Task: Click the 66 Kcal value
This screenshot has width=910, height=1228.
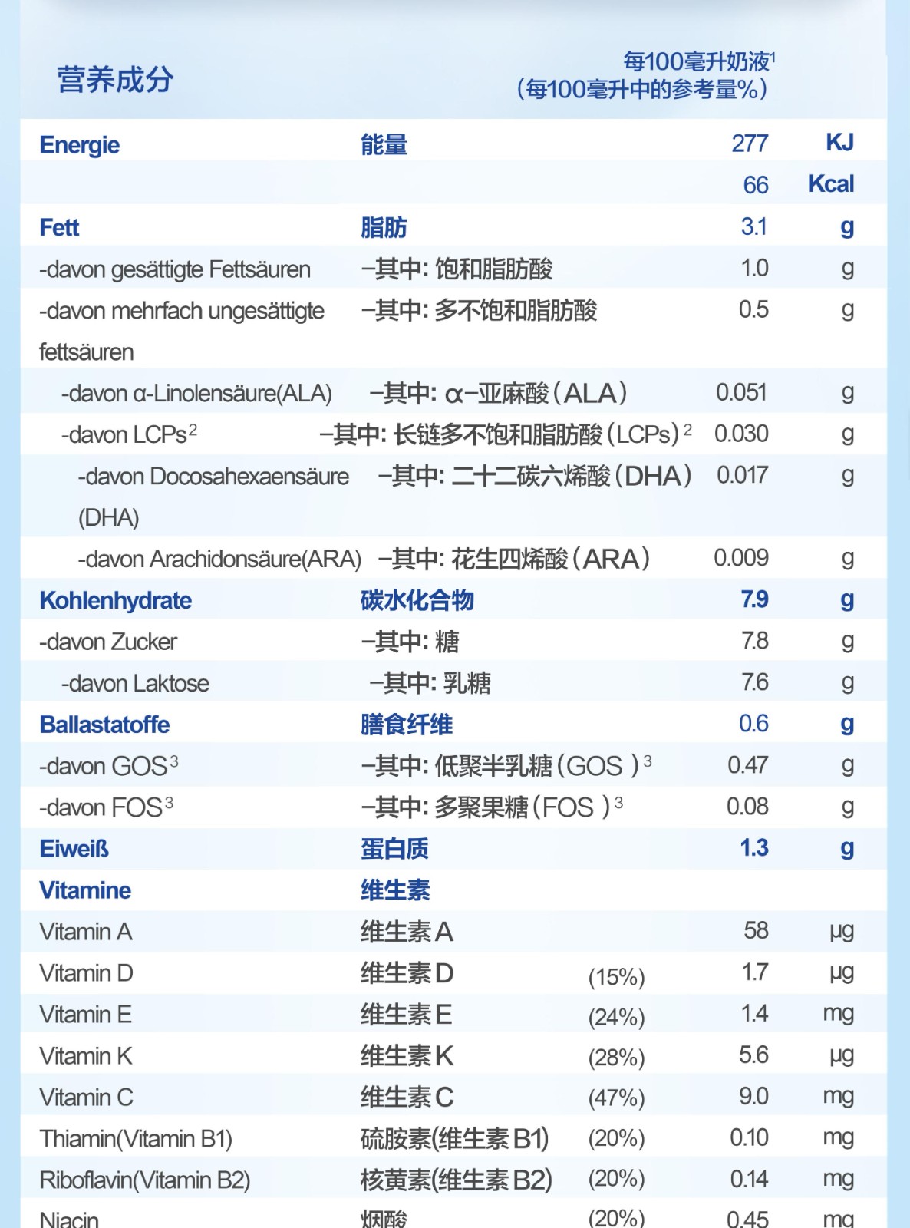Action: coord(755,185)
